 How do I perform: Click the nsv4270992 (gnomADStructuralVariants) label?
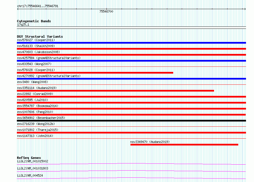click(x=49, y=76)
